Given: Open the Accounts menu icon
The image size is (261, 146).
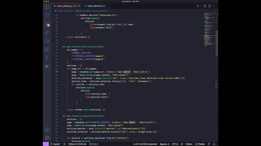Looking at the screenshot, I should point(47,129).
